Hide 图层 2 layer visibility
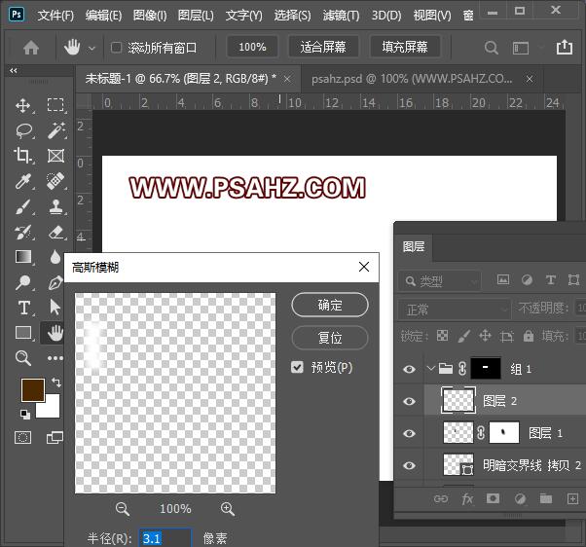The height and width of the screenshot is (547, 586). [409, 401]
